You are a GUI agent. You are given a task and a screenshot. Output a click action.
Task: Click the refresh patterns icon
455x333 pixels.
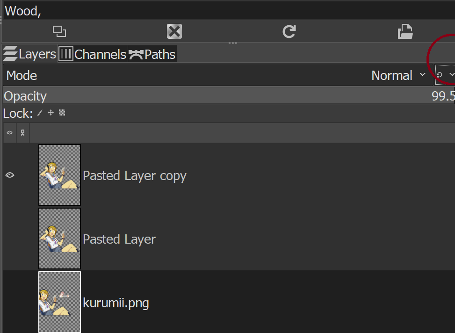tap(289, 31)
